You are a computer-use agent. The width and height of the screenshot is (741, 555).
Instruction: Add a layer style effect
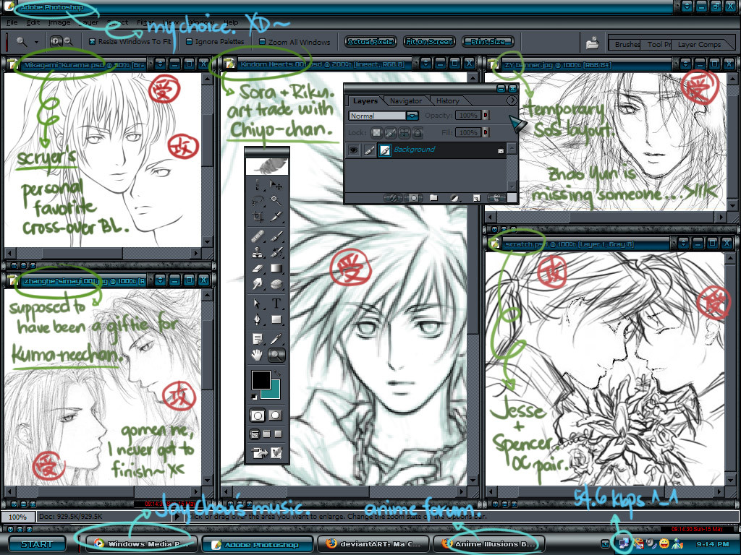coord(393,198)
